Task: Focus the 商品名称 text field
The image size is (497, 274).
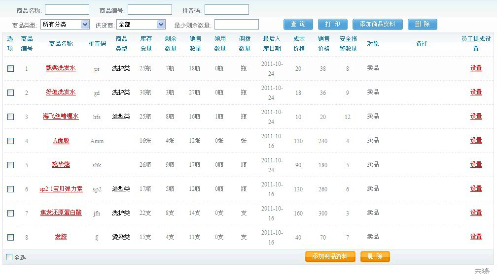Action: [67, 10]
